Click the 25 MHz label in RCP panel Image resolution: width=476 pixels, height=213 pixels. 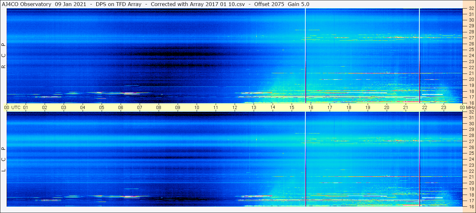click(471, 50)
